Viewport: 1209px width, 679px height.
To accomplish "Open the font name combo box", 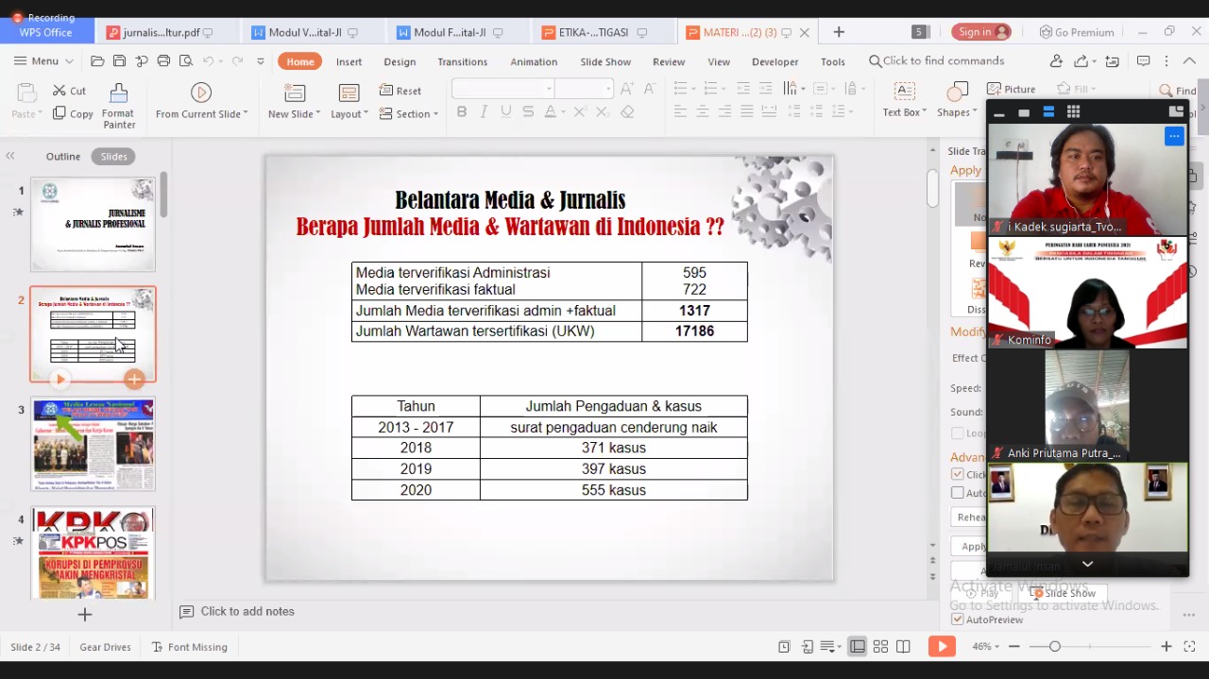I will click(x=503, y=89).
